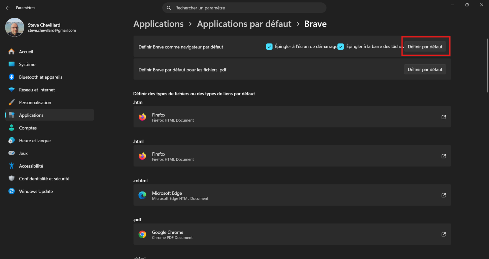Click the Jeux gamepad icon
489x259 pixels.
[x=12, y=153]
